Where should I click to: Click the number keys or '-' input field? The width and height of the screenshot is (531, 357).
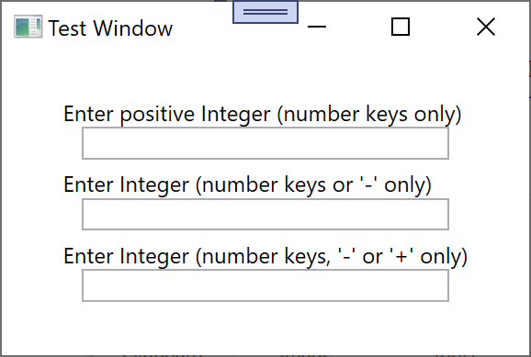(x=265, y=214)
